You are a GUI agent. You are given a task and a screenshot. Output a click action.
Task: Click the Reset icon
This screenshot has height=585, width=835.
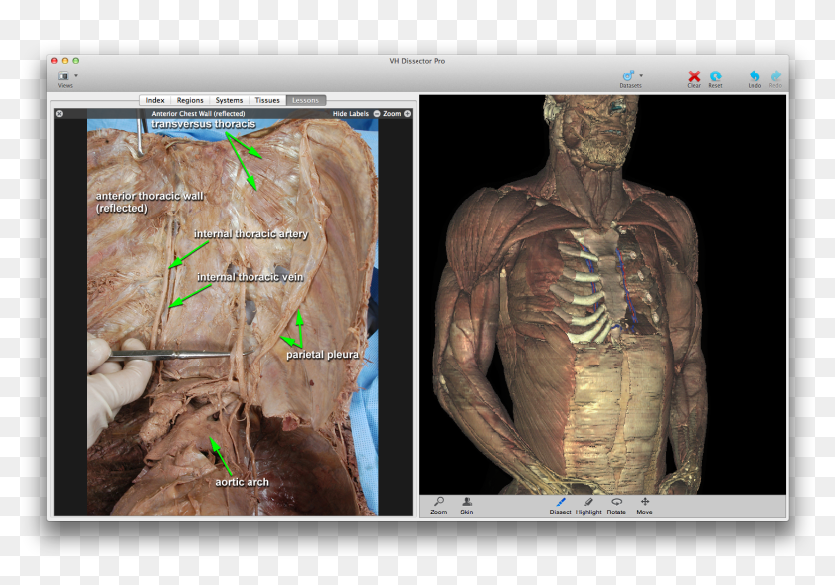tap(715, 76)
